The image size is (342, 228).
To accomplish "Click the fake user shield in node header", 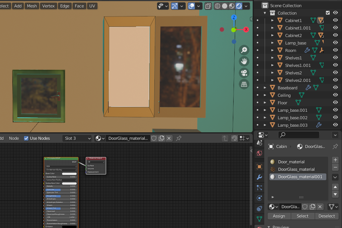I will (154, 138).
